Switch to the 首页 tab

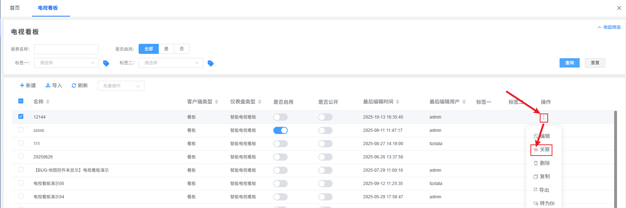pos(15,8)
